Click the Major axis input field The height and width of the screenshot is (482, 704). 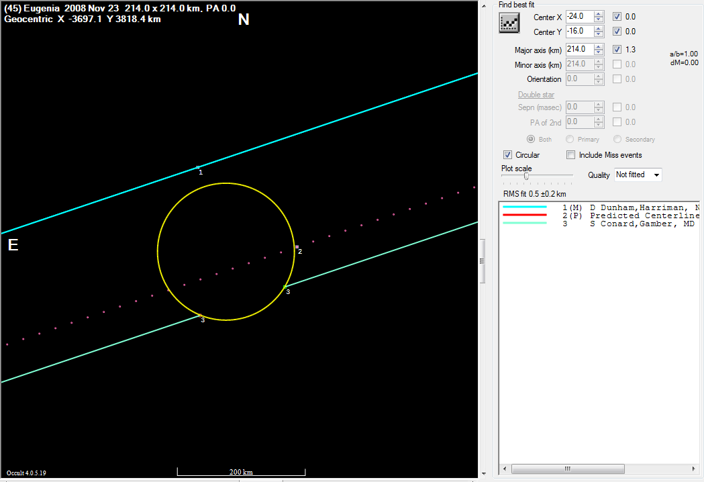pos(579,49)
